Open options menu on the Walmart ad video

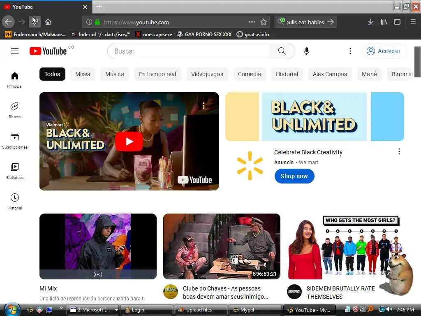[204, 106]
